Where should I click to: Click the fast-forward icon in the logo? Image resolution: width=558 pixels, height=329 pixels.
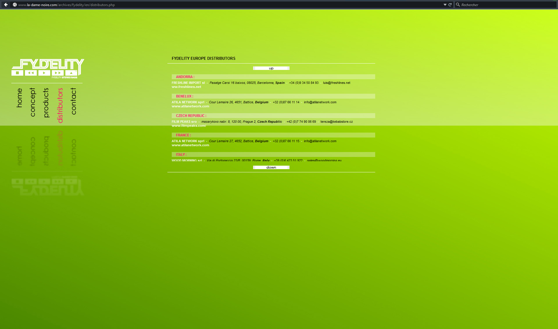[58, 73]
